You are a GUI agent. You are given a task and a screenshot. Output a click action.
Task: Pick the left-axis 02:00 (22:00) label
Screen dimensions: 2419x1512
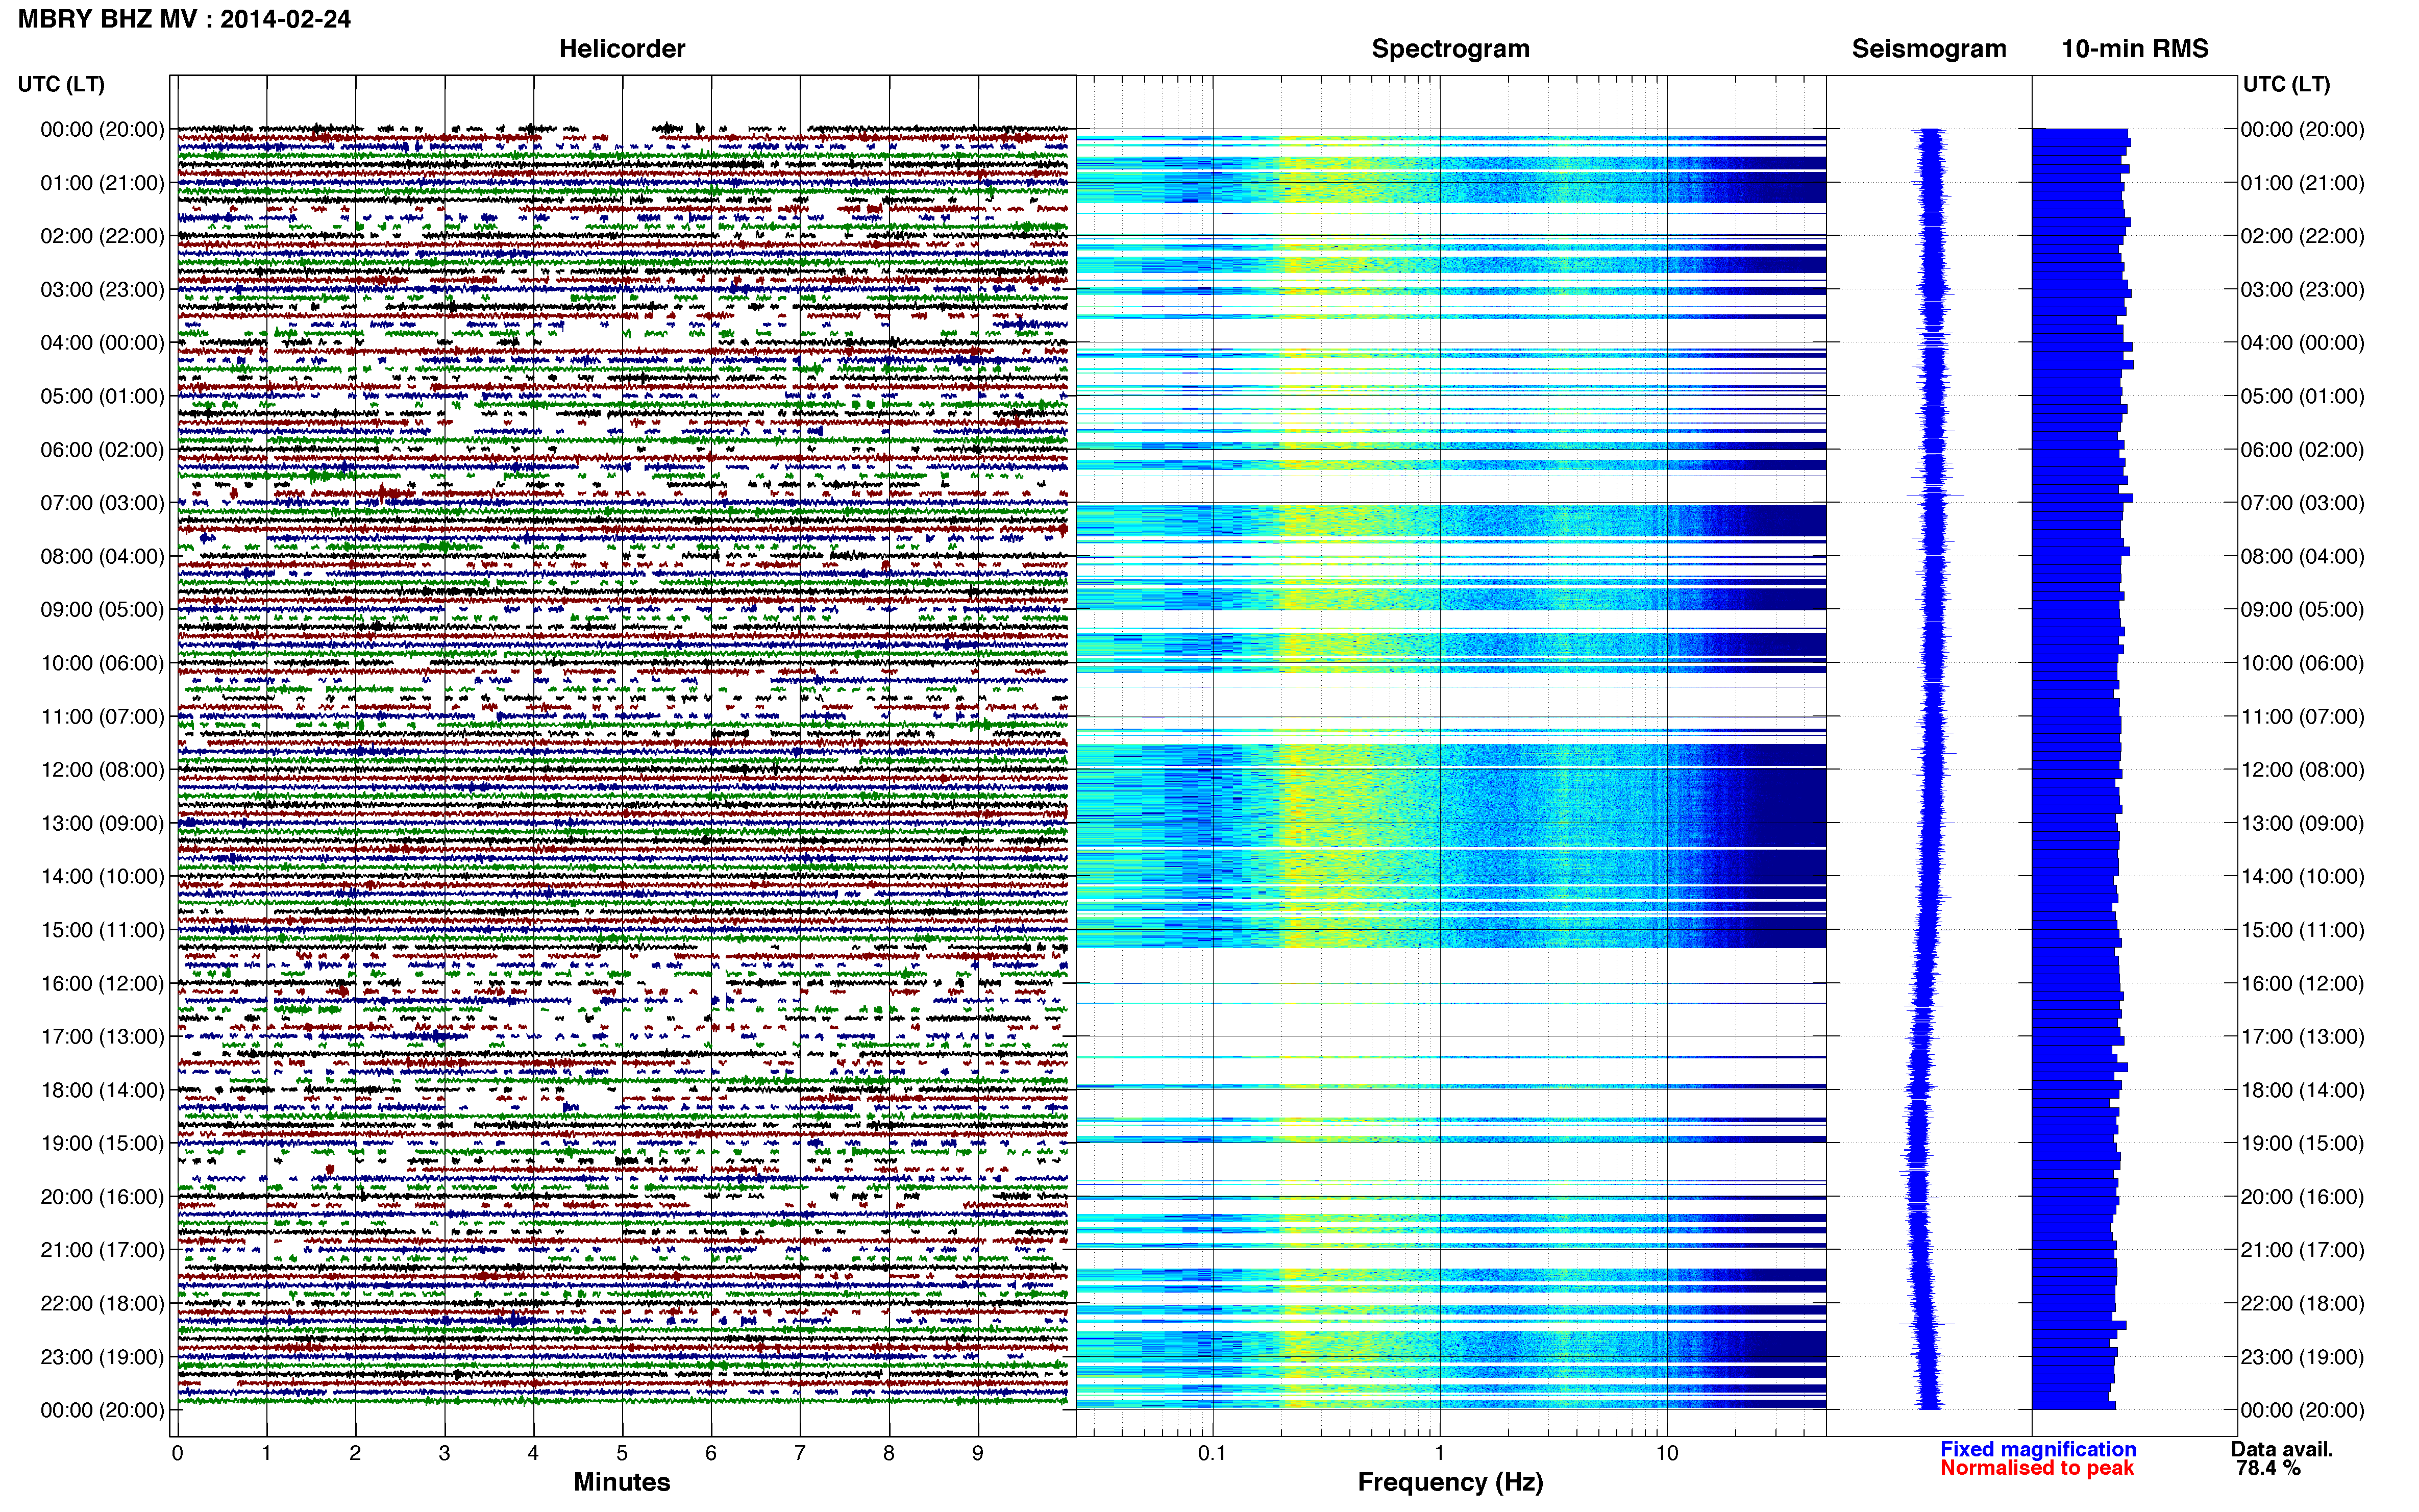pyautogui.click(x=102, y=236)
